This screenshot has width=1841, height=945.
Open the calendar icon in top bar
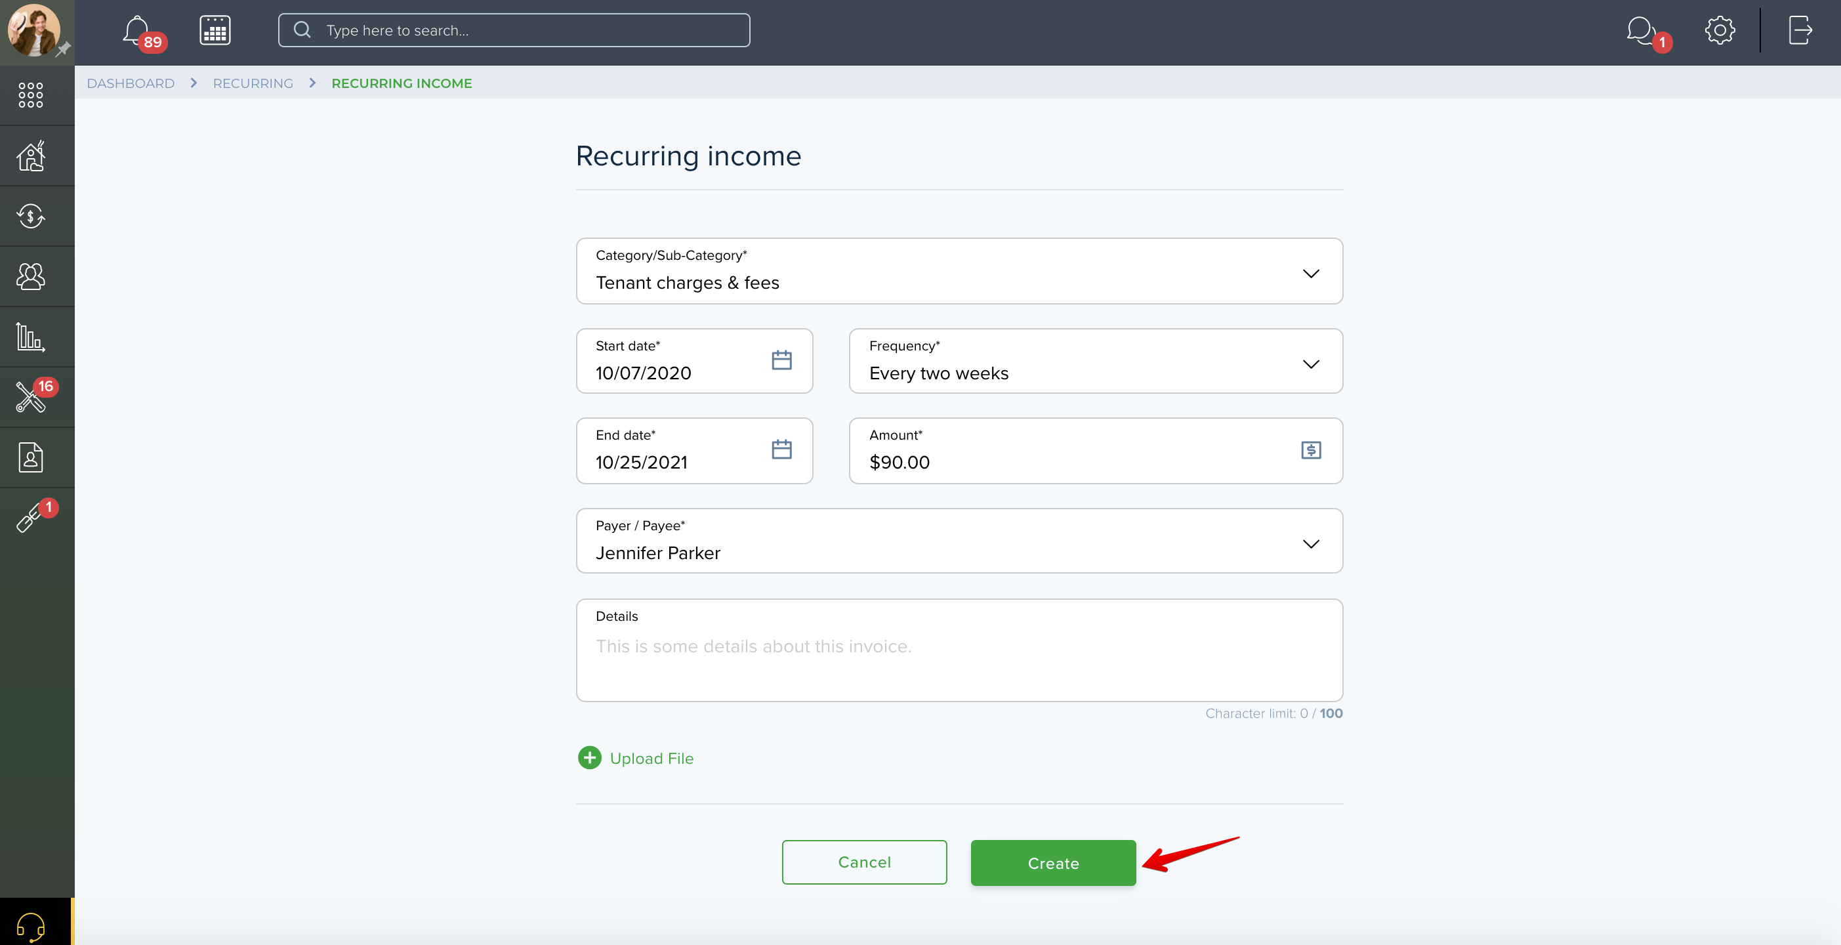click(x=215, y=31)
